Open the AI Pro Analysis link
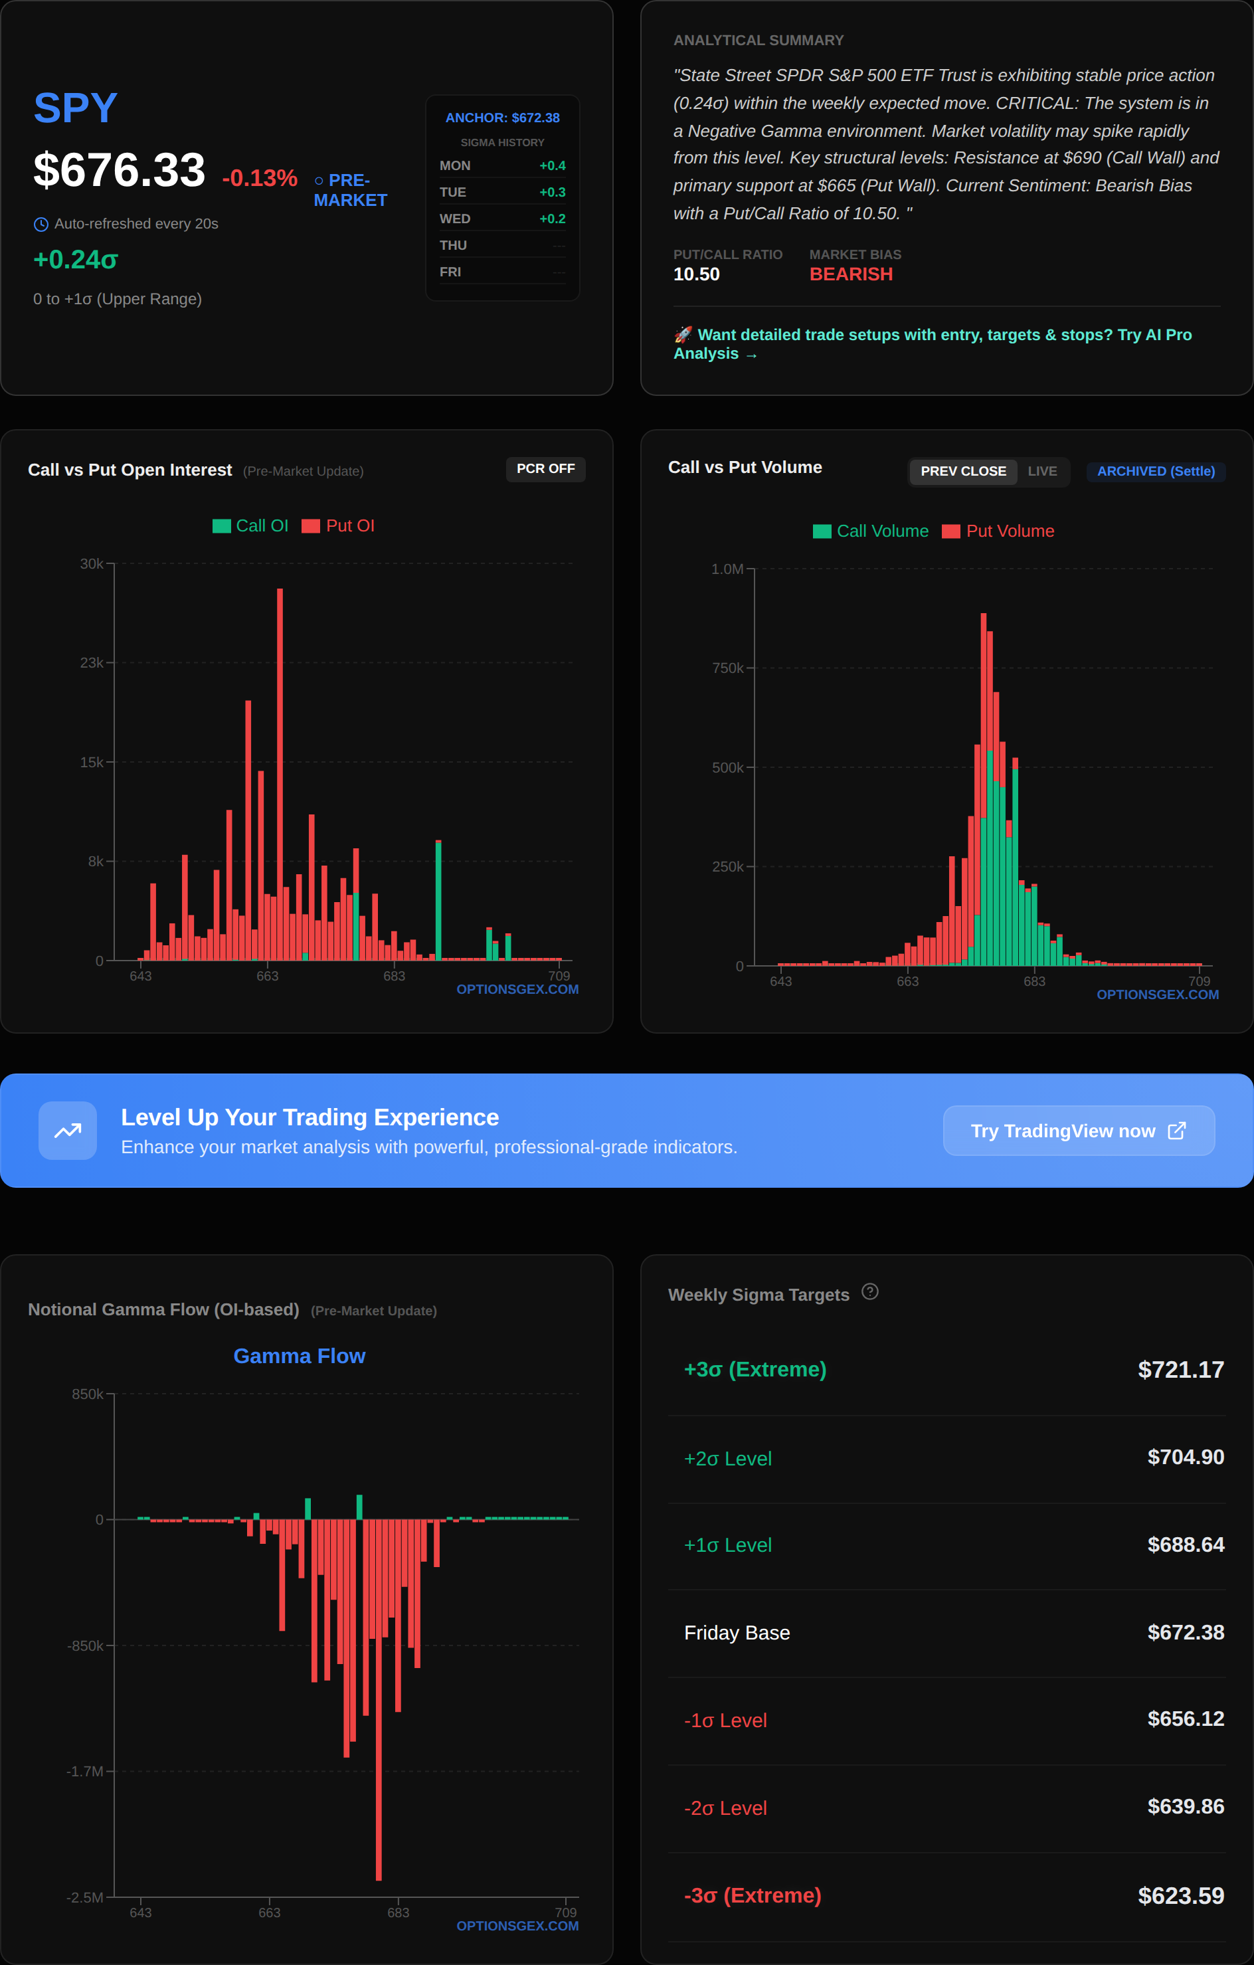1254x1965 pixels. (933, 344)
